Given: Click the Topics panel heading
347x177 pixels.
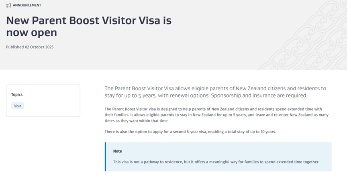Looking at the screenshot, I should tap(17, 95).
